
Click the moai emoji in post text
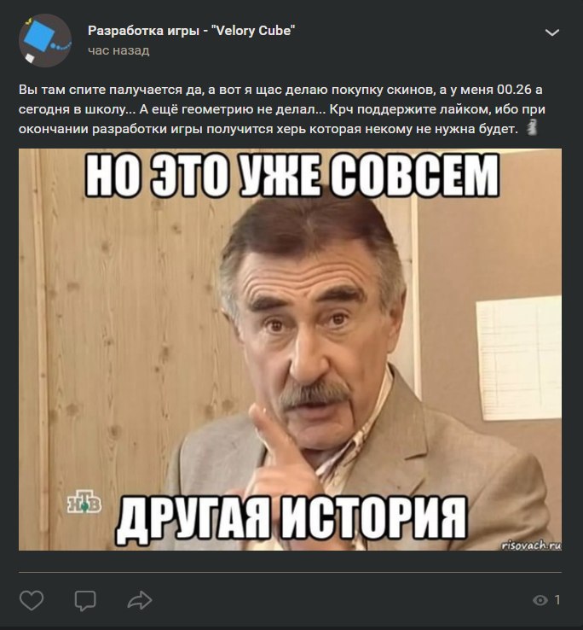pyautogui.click(x=531, y=127)
